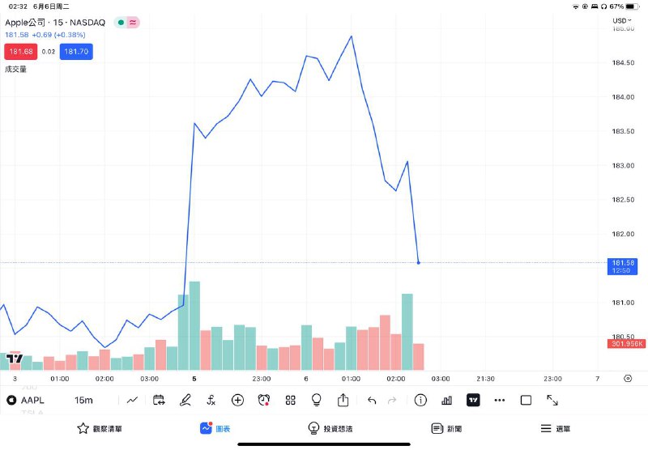Viewport: 648px width, 450px height.
Task: Share the chart via share icon
Action: tap(343, 400)
